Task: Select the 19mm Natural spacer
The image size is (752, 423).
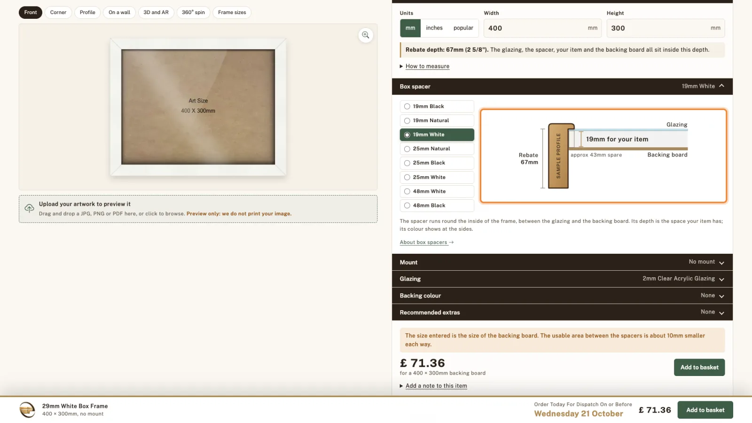Action: 437,121
